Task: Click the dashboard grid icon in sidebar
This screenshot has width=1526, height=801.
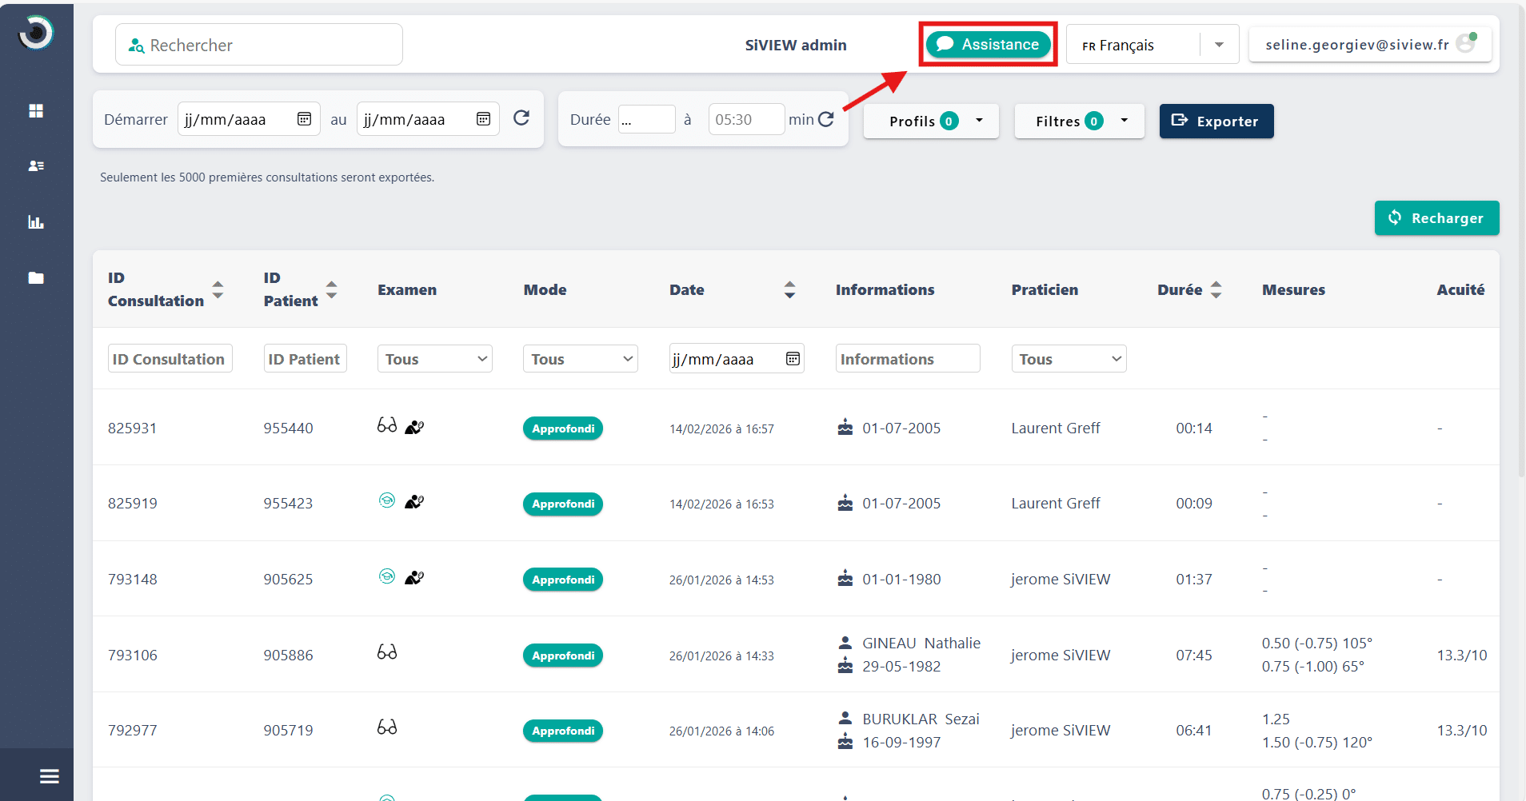Action: (36, 111)
